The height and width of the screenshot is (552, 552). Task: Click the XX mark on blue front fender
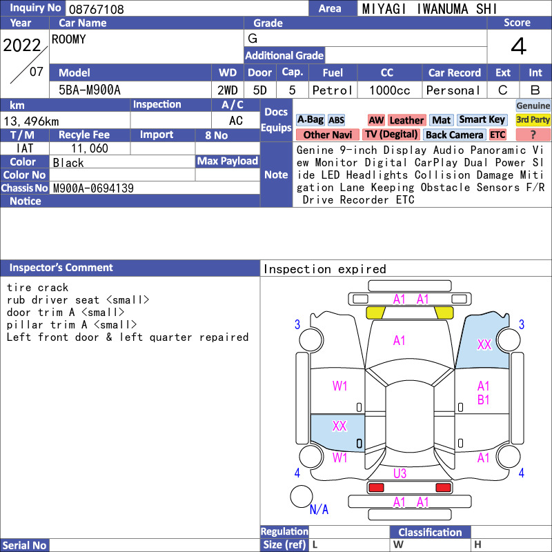pos(484,344)
